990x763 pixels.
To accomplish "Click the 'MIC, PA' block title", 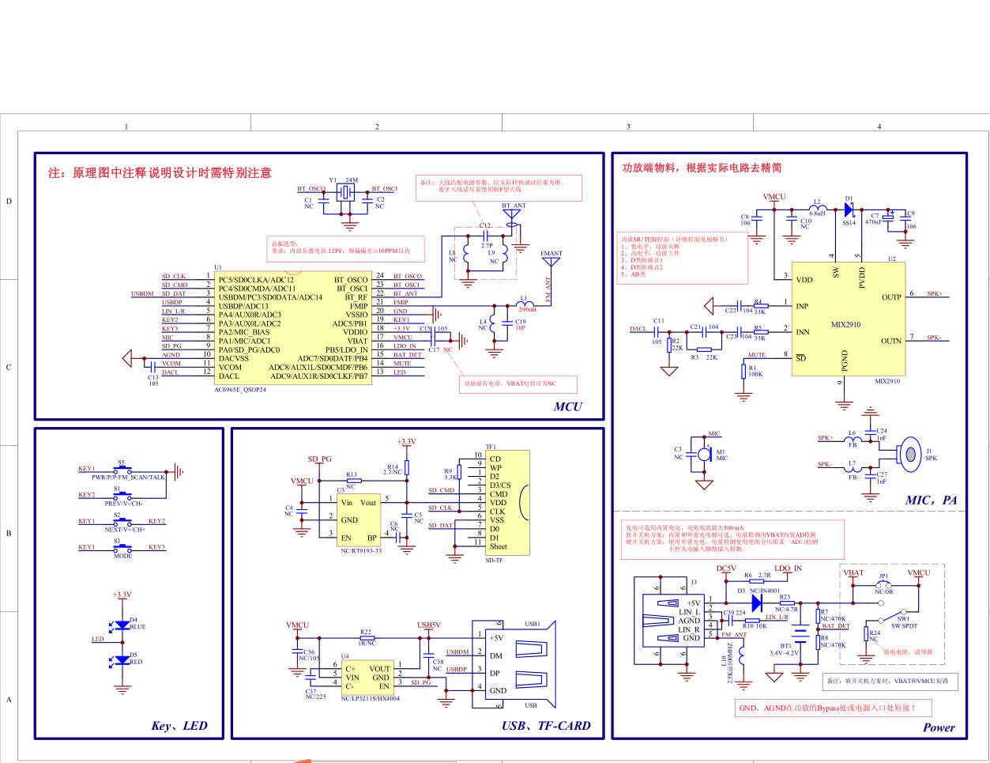I will tap(931, 500).
